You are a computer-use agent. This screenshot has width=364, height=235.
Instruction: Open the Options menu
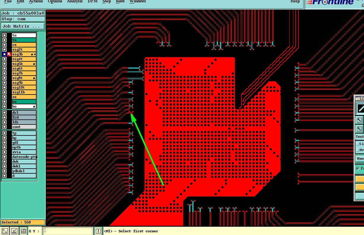(x=55, y=1)
